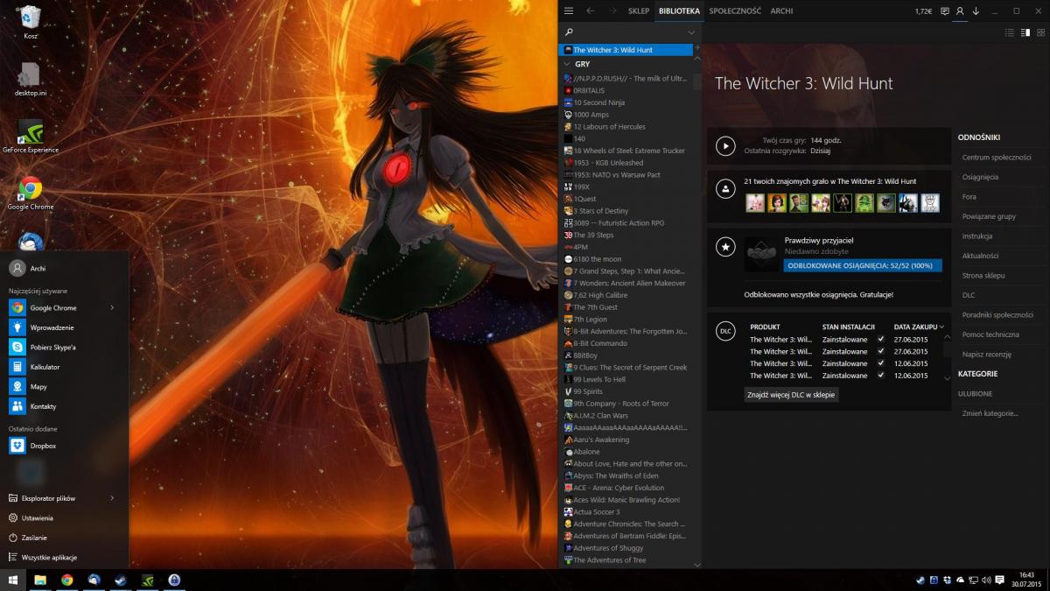Open the Prawdziwy przyjaciel achievement image
Screen dimensions: 1050x591
tap(761, 254)
